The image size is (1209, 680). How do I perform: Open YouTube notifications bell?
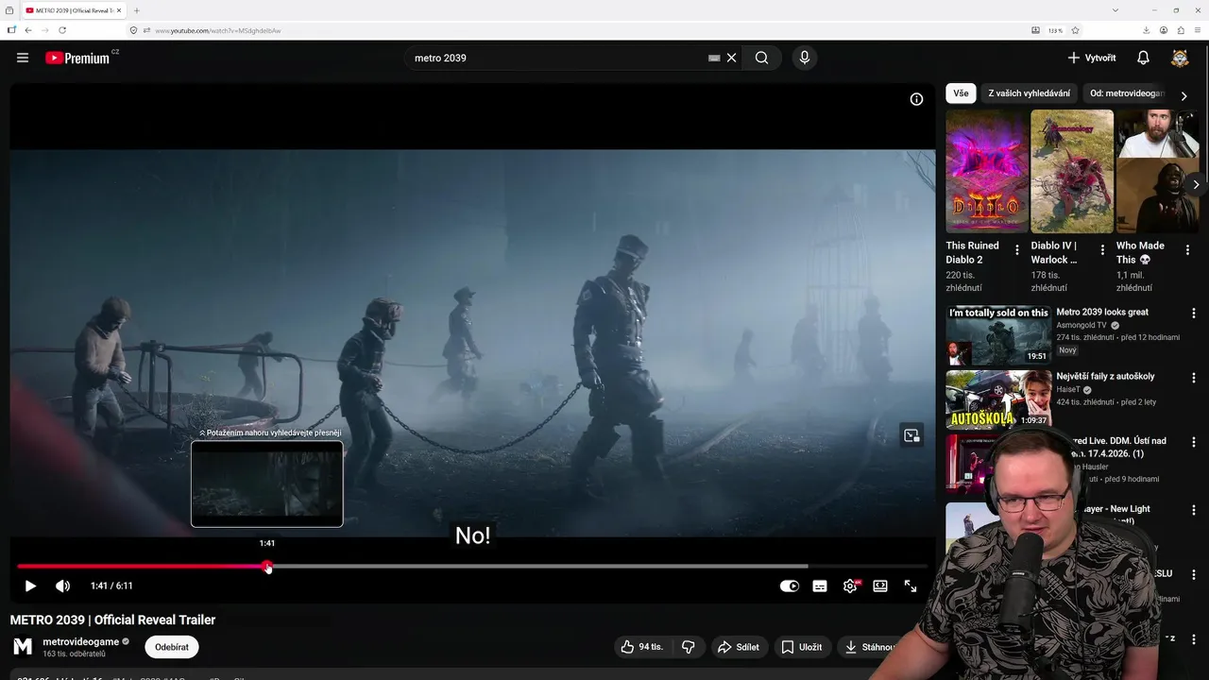point(1143,58)
